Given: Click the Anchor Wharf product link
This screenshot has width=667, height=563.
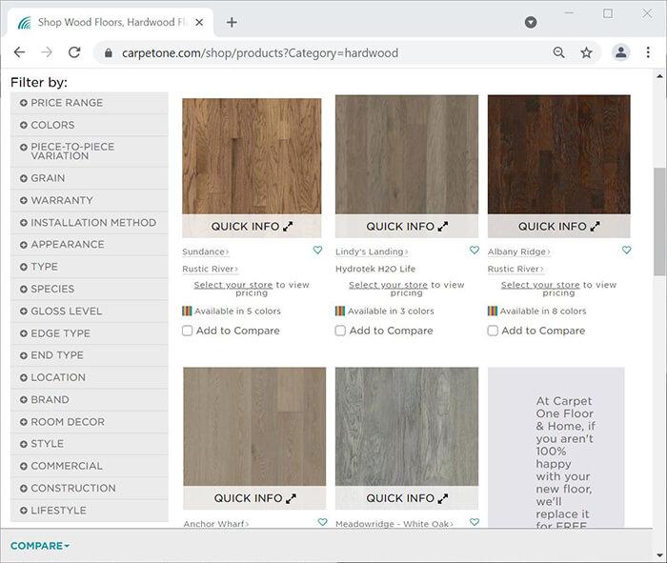Looking at the screenshot, I should click(x=215, y=524).
